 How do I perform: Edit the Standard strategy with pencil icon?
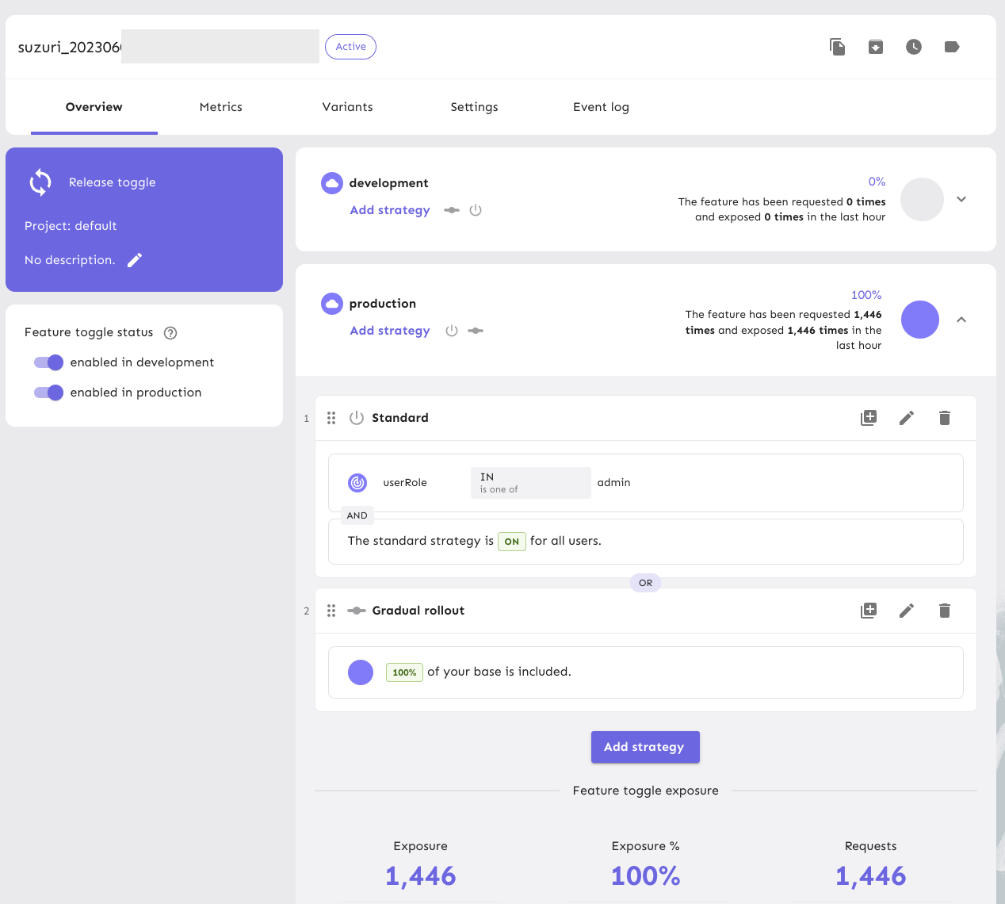907,418
